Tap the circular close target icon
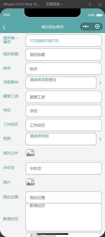105x237 pixels. [x=97, y=27]
